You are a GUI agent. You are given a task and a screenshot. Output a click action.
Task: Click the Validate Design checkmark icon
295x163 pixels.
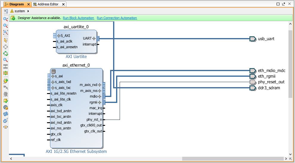(6, 101)
